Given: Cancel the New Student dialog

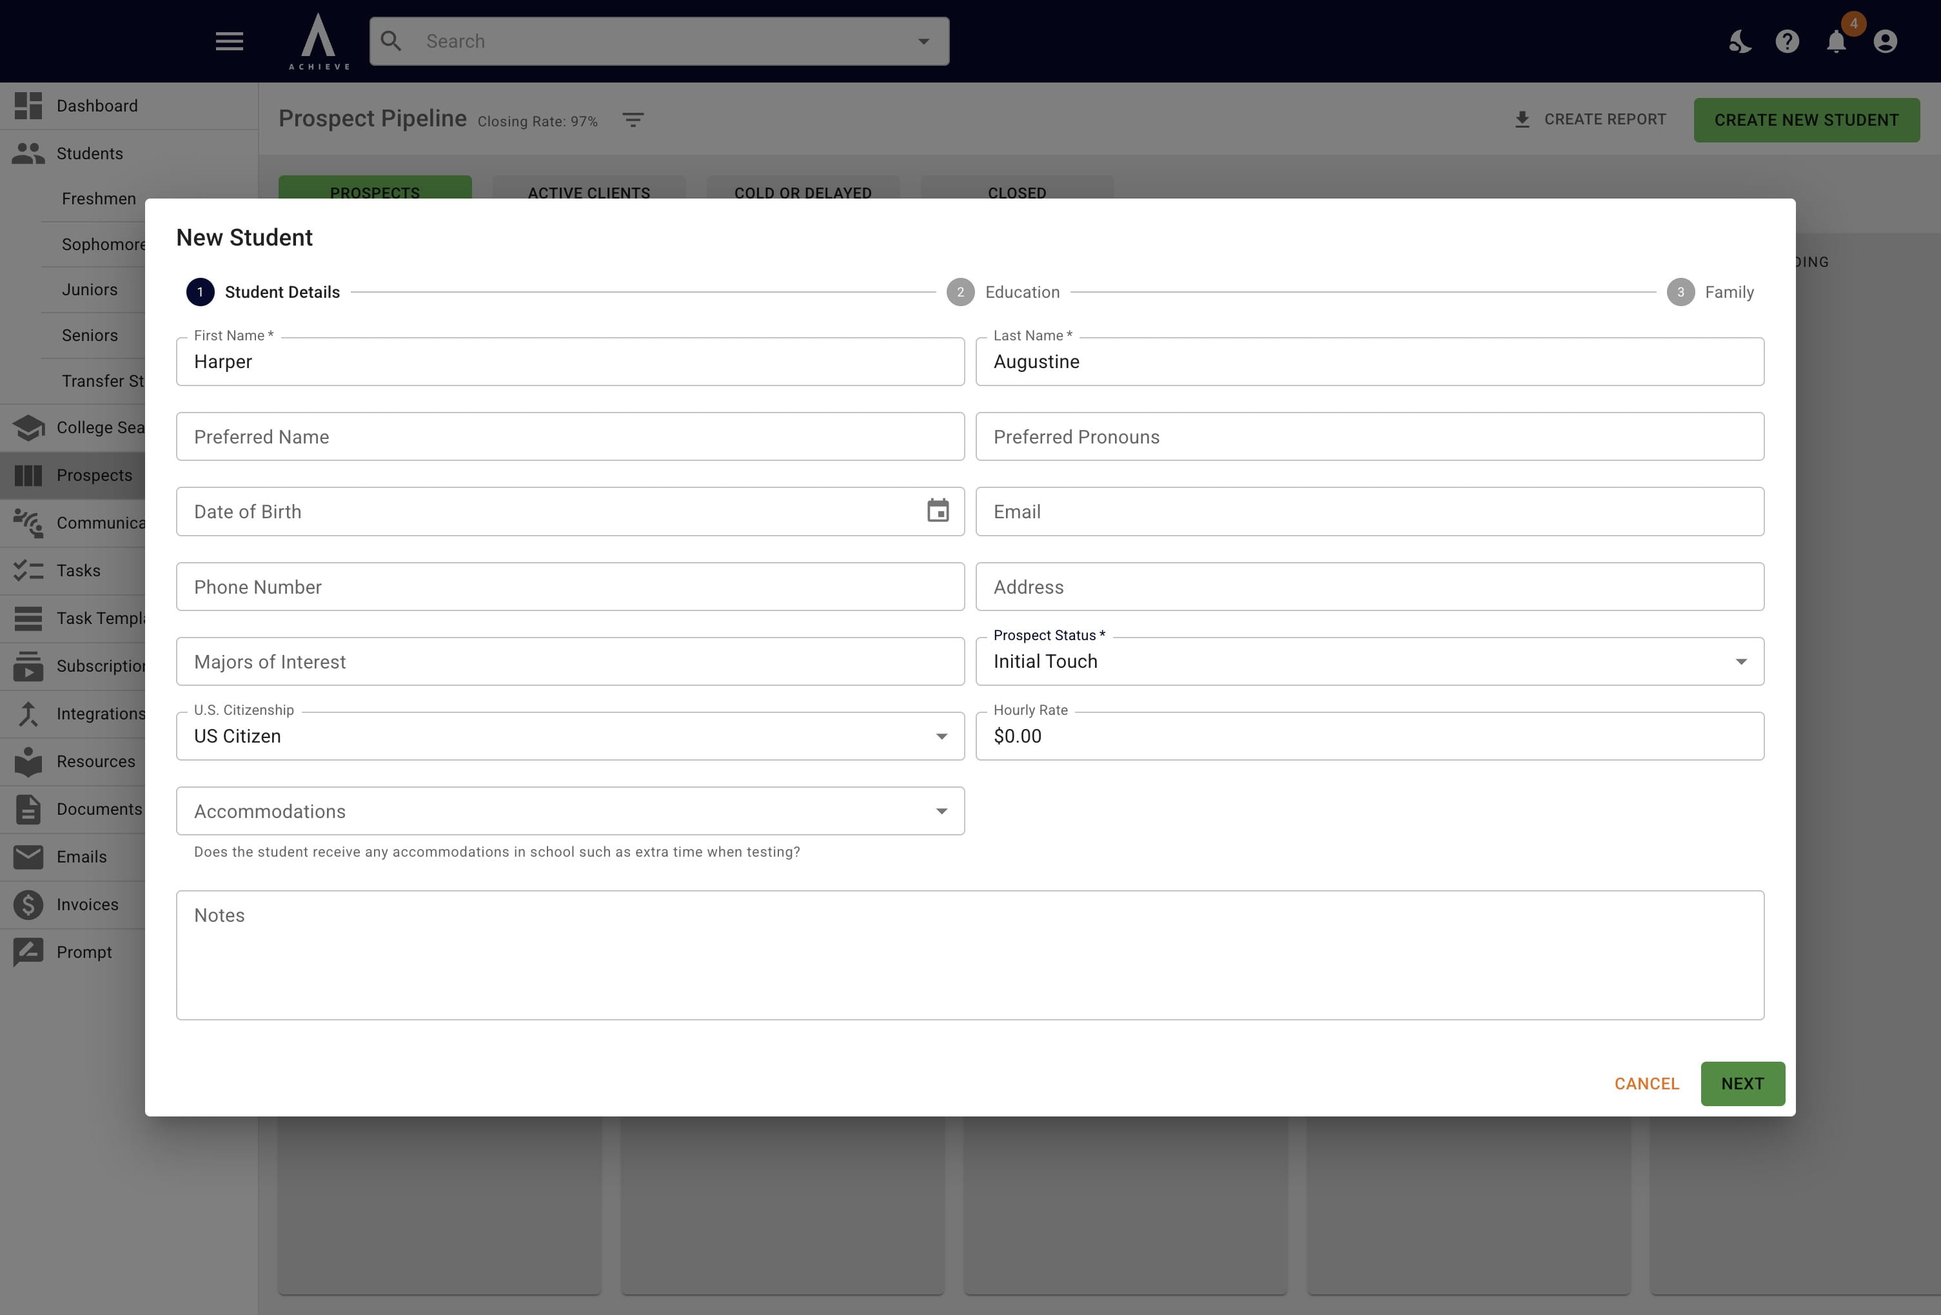Looking at the screenshot, I should pos(1646,1084).
